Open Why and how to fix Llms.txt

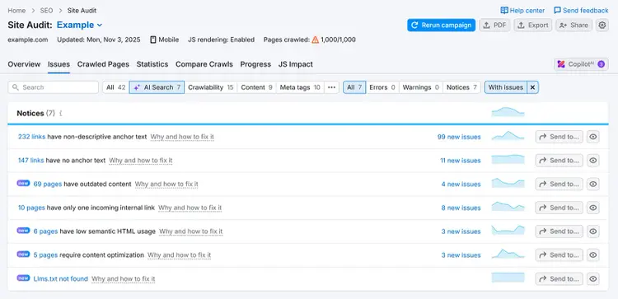tap(124, 278)
